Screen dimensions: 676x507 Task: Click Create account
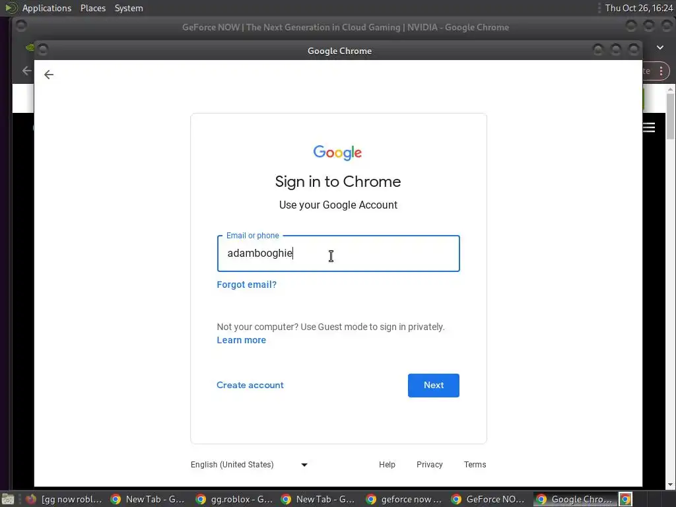tap(250, 385)
